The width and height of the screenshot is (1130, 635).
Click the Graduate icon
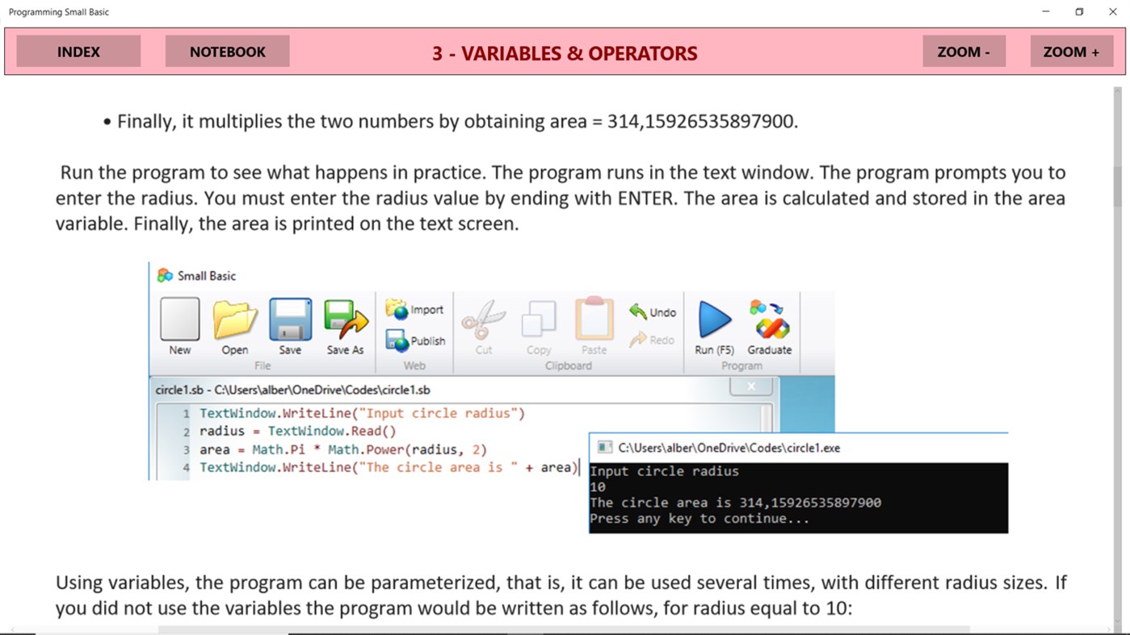tap(769, 320)
